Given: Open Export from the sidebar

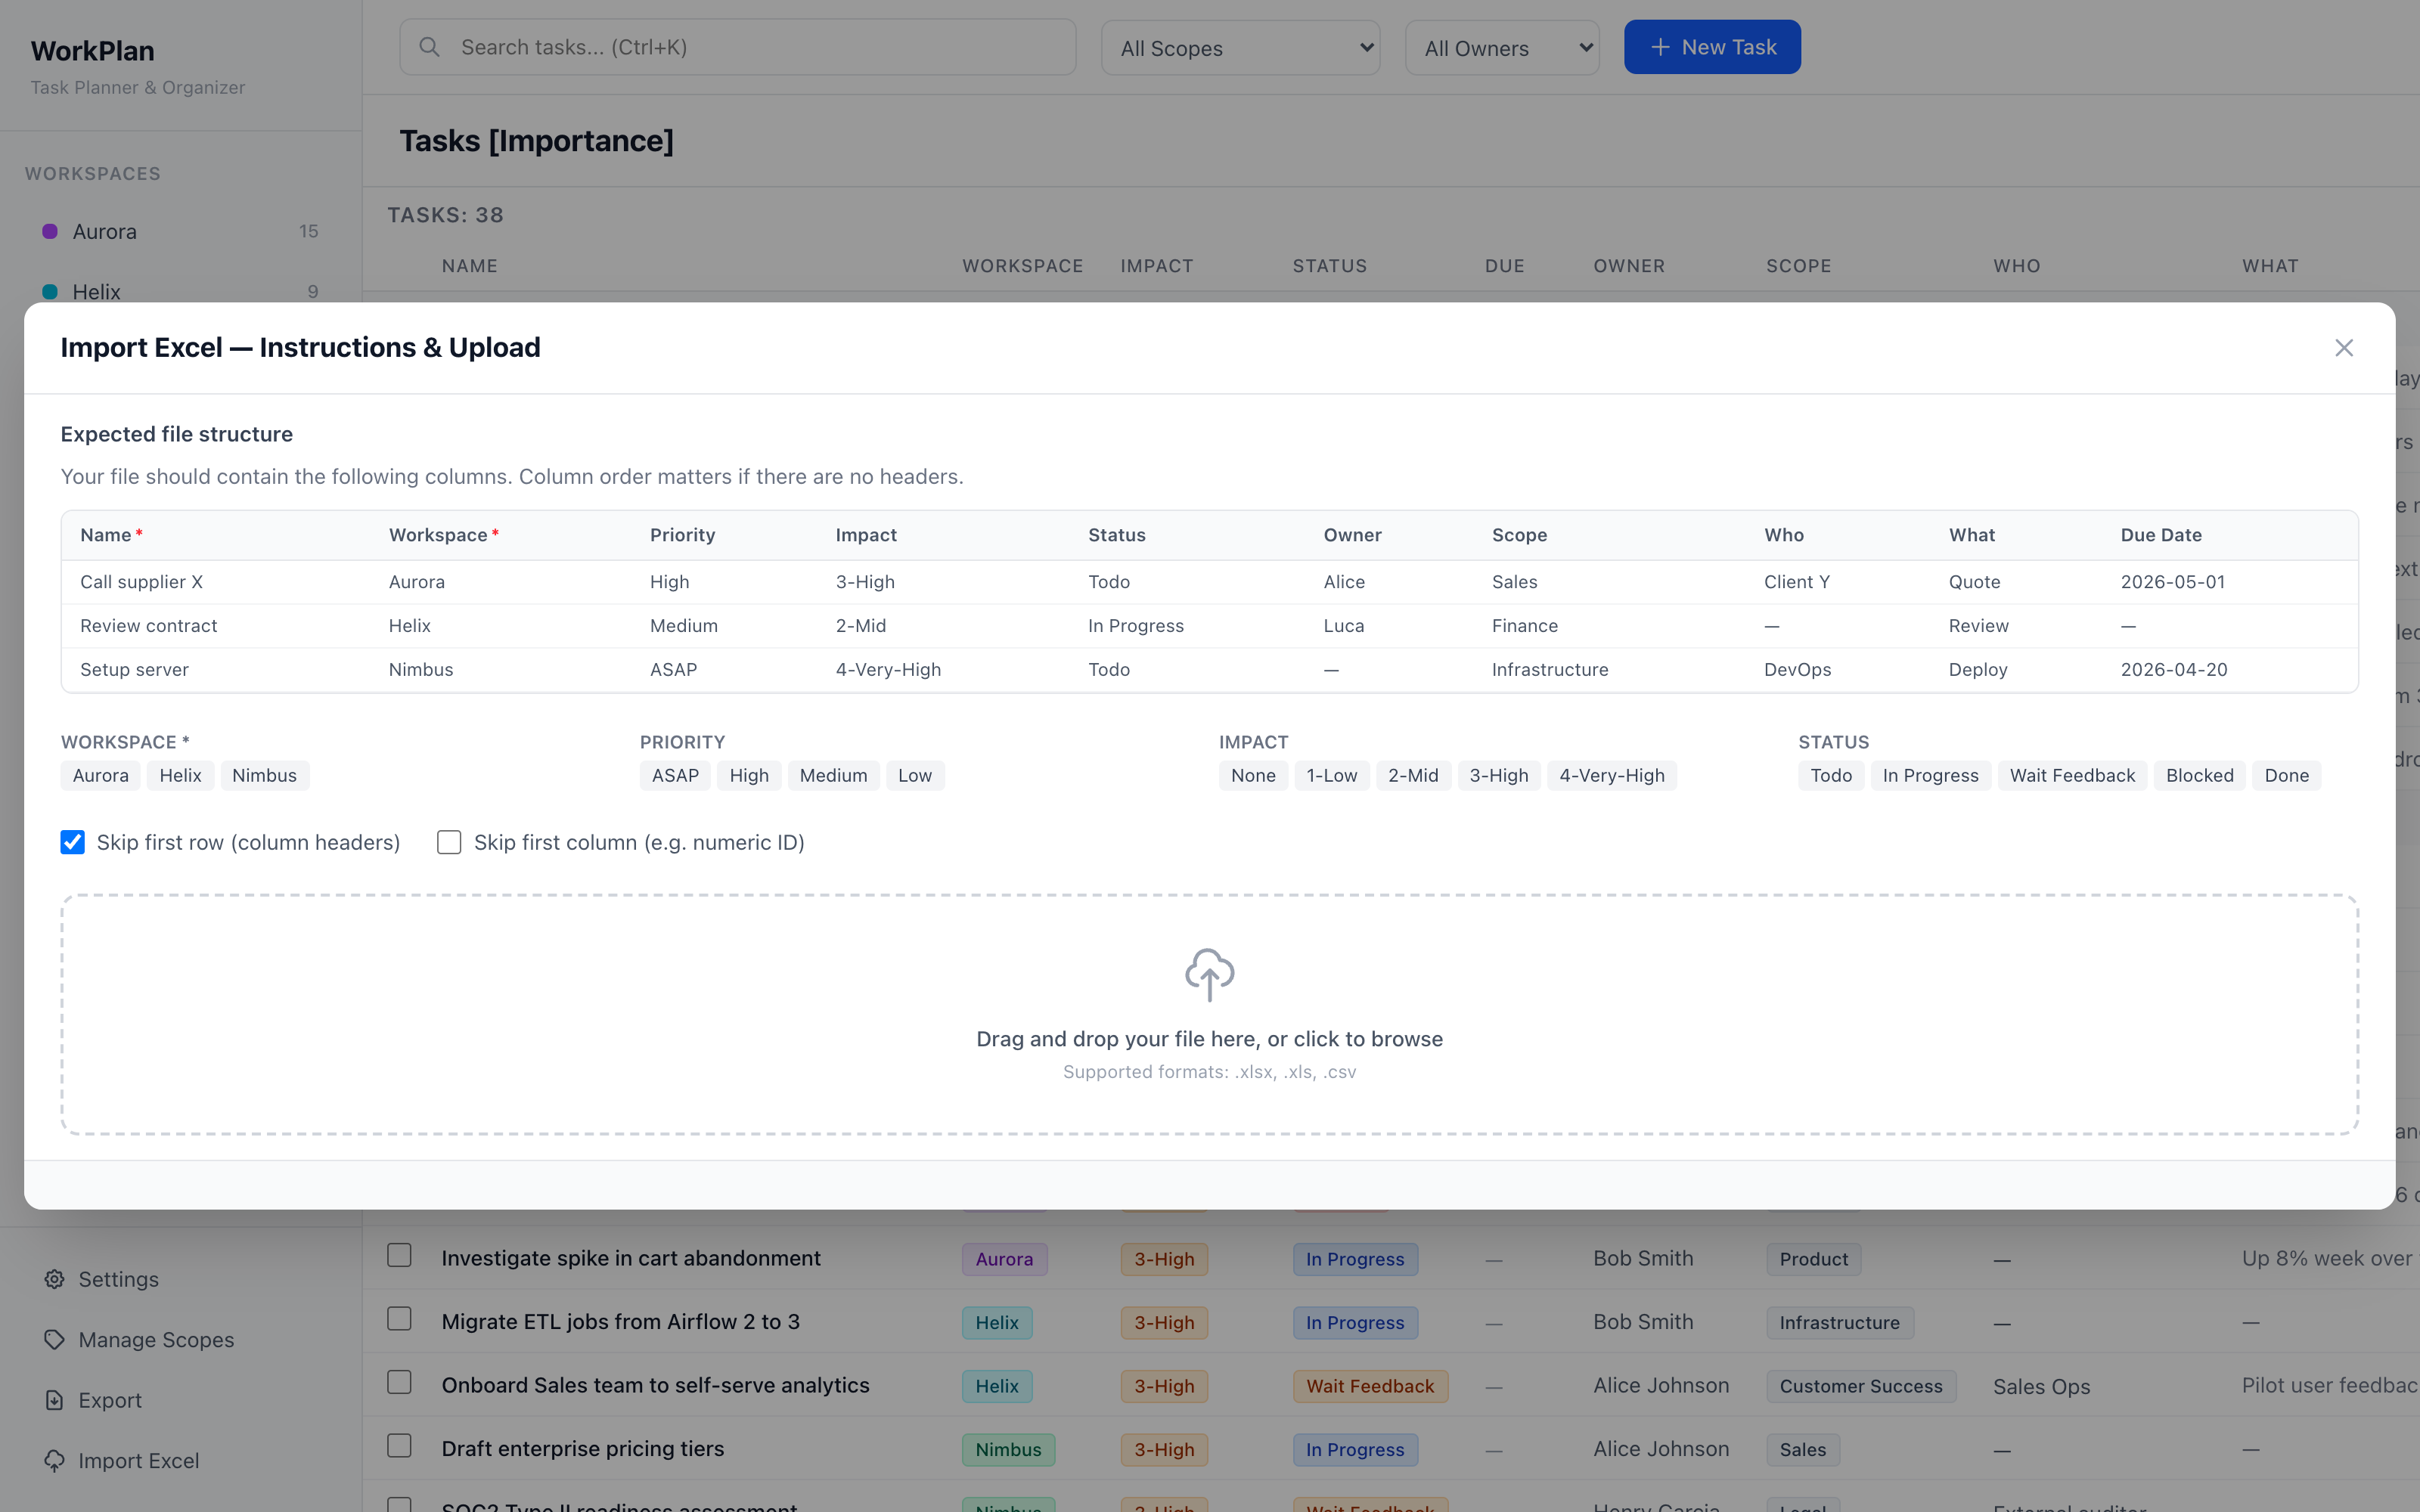Looking at the screenshot, I should (x=180, y=1400).
